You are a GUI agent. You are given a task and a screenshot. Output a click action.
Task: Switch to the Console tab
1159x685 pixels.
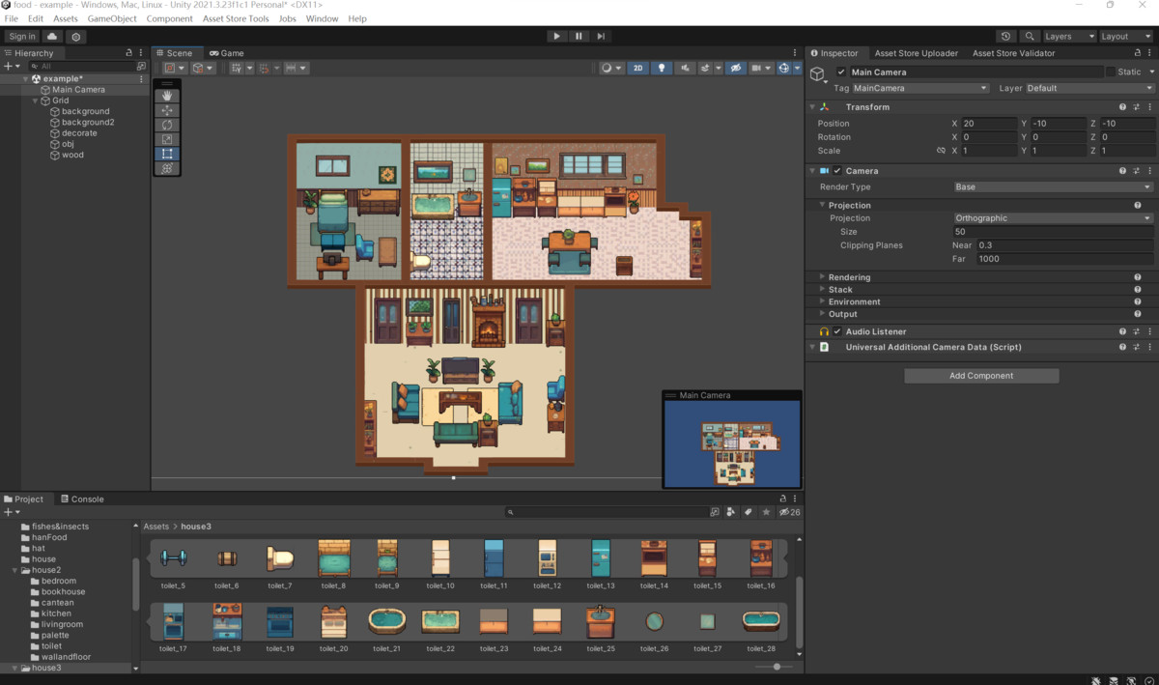[x=82, y=499]
